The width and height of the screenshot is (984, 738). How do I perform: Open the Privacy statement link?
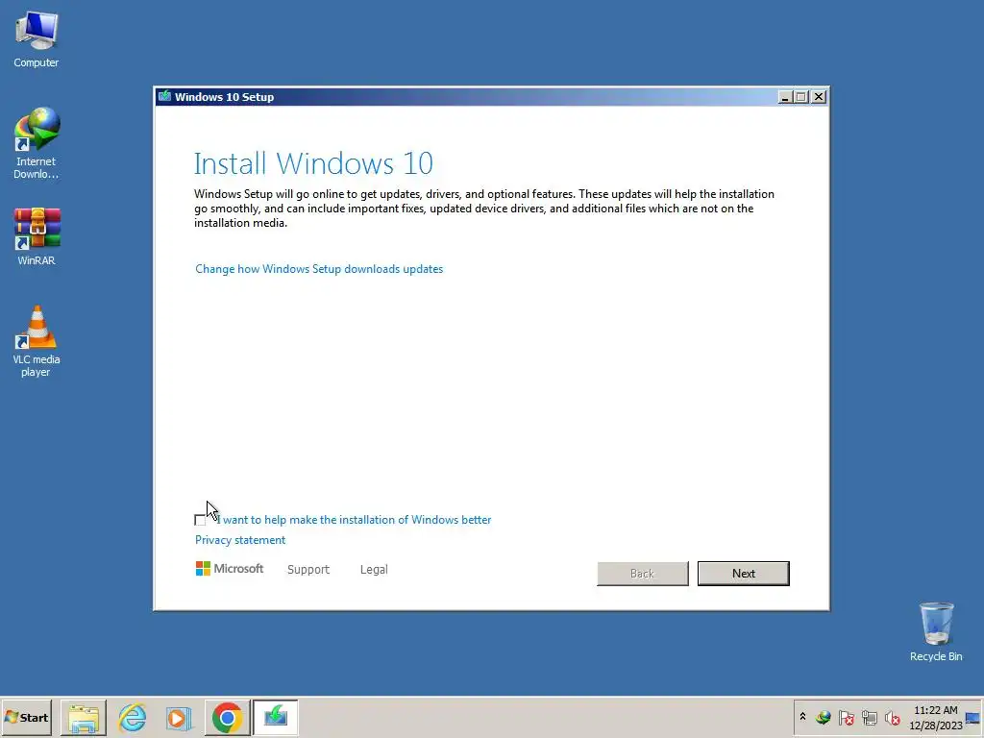(239, 540)
